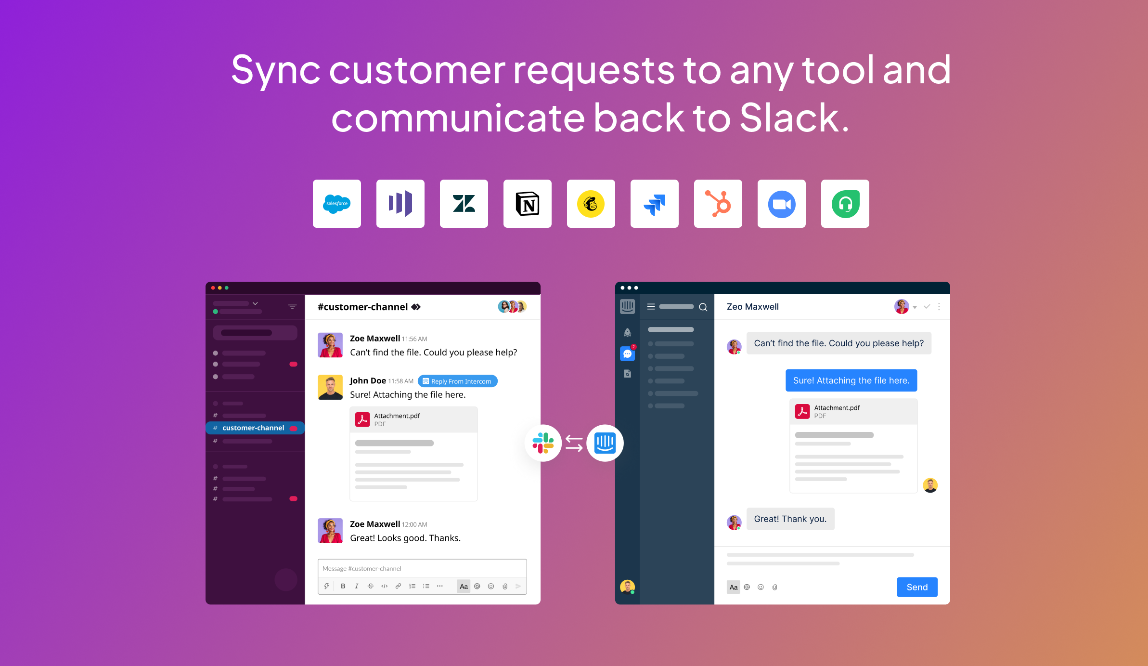Click 'Can't find the file' bubble in Intercom
This screenshot has height=666, width=1148.
(x=839, y=343)
